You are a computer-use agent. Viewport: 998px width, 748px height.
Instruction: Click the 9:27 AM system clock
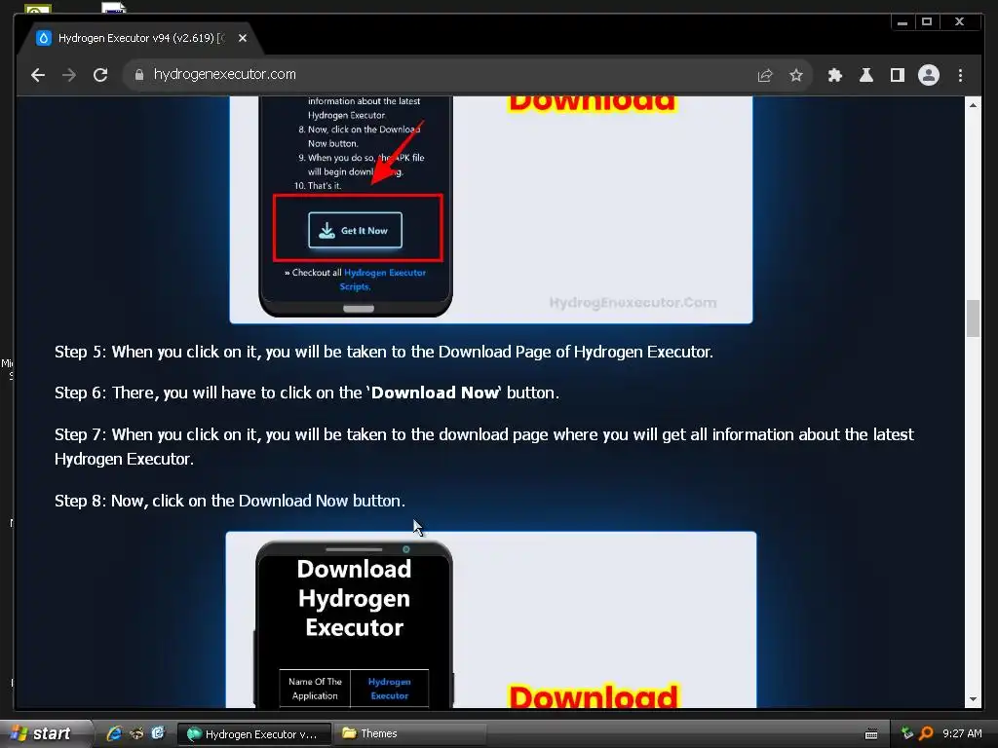pyautogui.click(x=962, y=733)
